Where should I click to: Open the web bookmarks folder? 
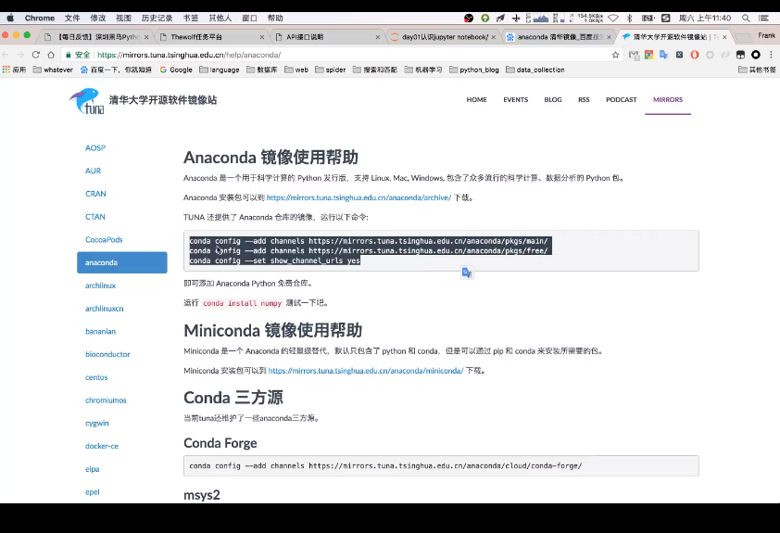296,70
